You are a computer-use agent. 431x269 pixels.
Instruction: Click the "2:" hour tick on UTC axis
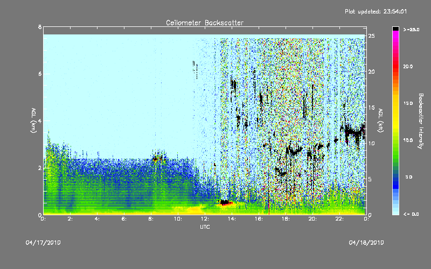point(70,219)
